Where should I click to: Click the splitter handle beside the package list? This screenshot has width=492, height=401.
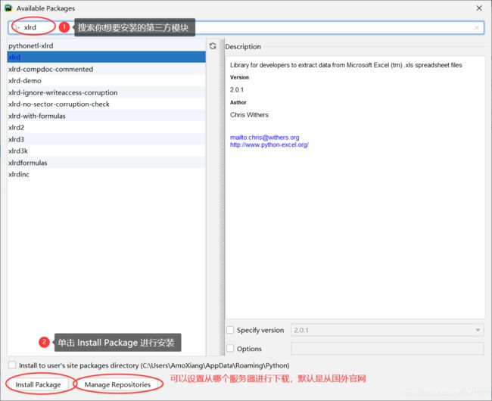click(x=223, y=197)
